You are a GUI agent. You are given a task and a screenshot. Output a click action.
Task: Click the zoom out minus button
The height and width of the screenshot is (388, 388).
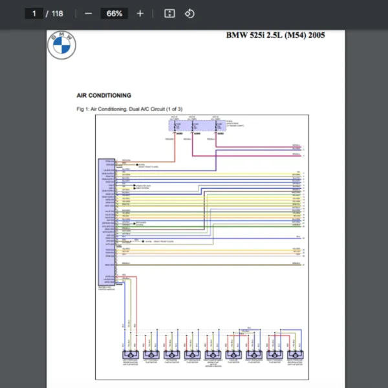pyautogui.click(x=89, y=14)
